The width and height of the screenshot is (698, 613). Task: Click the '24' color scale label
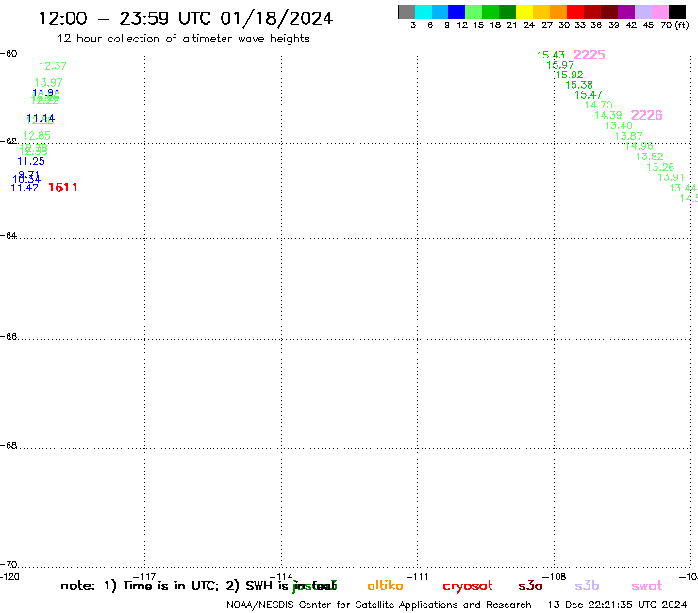click(x=529, y=25)
